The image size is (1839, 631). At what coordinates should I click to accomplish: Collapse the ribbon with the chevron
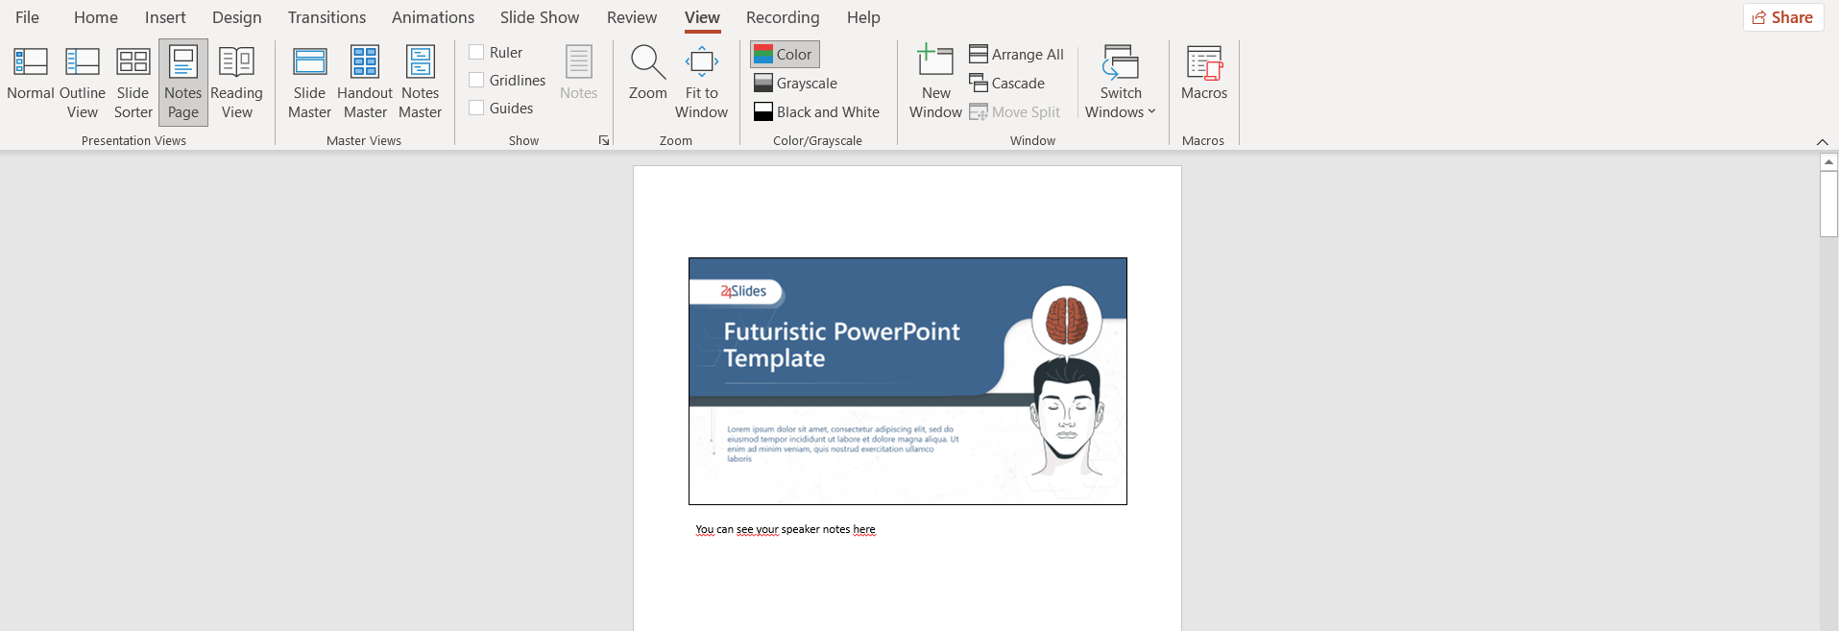click(1823, 141)
